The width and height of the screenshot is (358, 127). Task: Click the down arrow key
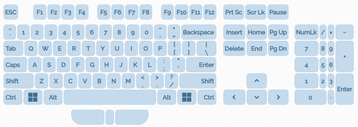pos(257,97)
